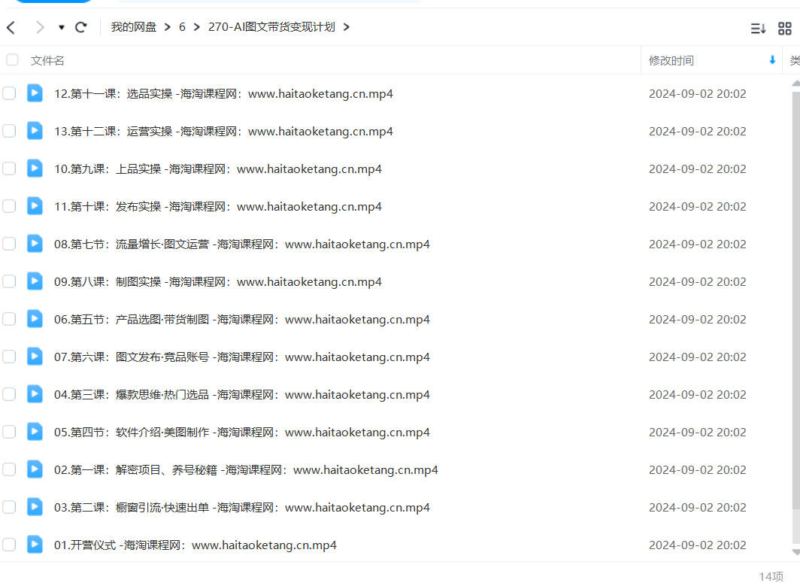
Task: Check the box for 01.开营仪式
Action: point(9,545)
